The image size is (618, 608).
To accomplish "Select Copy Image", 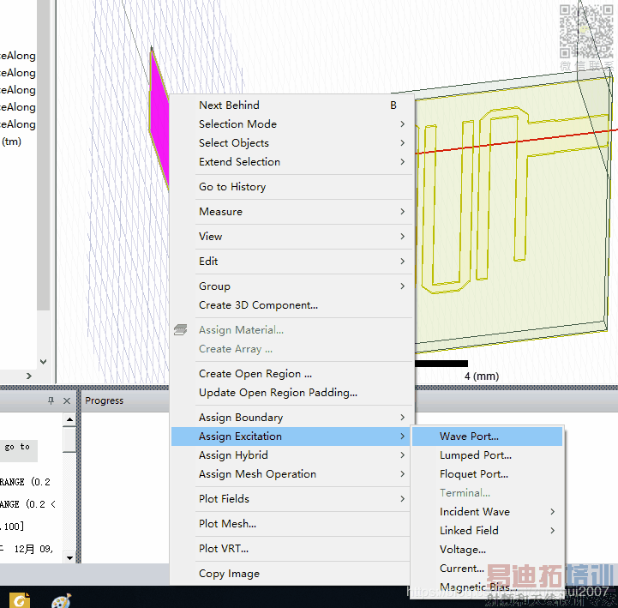I will pos(291,574).
